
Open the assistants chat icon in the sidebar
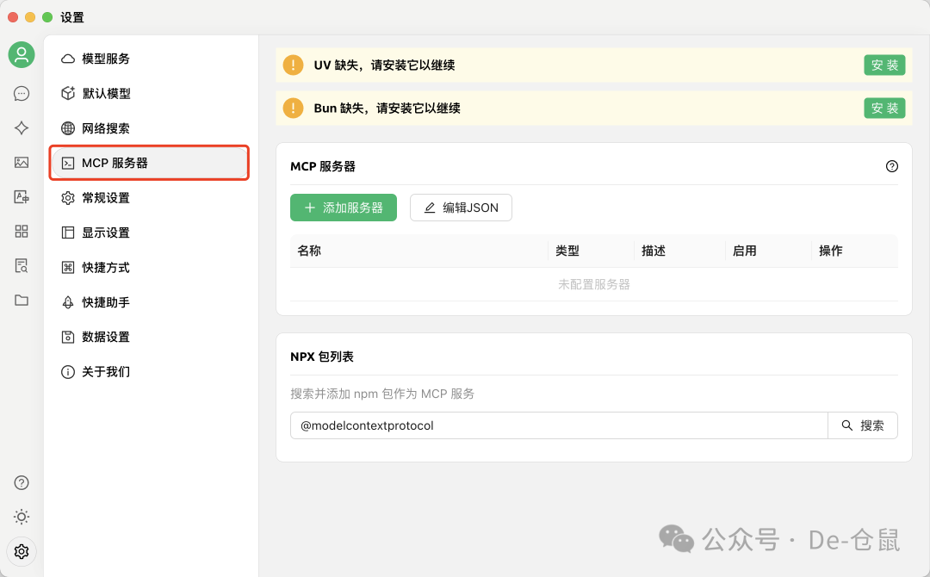click(21, 93)
